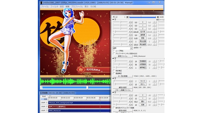This screenshot has height=113, width=202.
Task: Toggle the enable icon of the shadow (濃さ/拡散) section
Action: pos(115,93)
